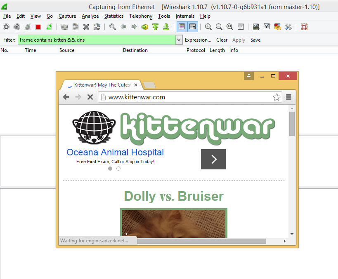Open the Analyze menu
The height and width of the screenshot is (279, 338).
pyautogui.click(x=90, y=16)
